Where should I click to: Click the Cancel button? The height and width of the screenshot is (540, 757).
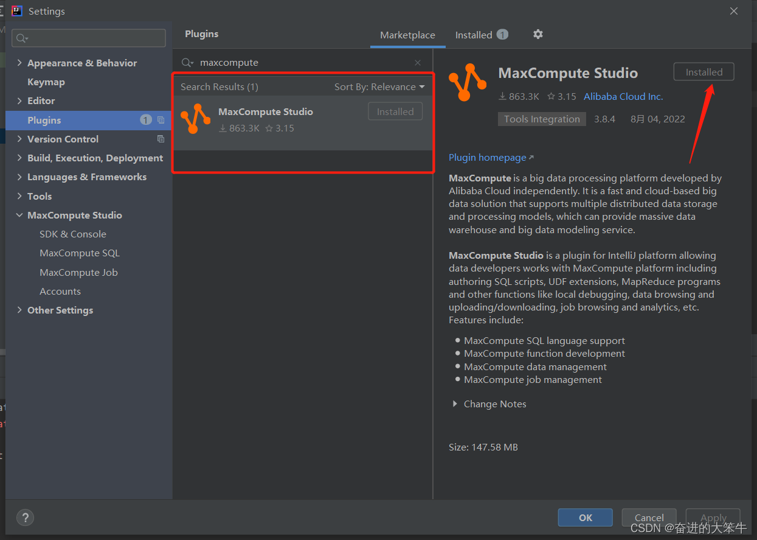649,517
